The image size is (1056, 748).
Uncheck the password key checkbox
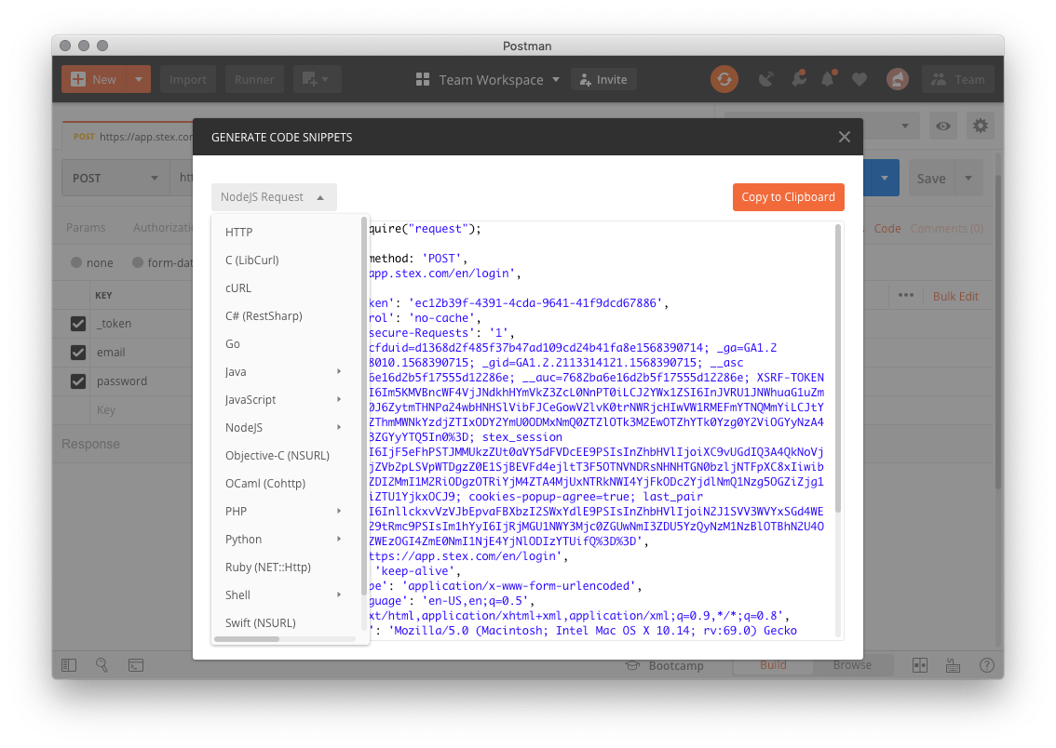coord(78,381)
